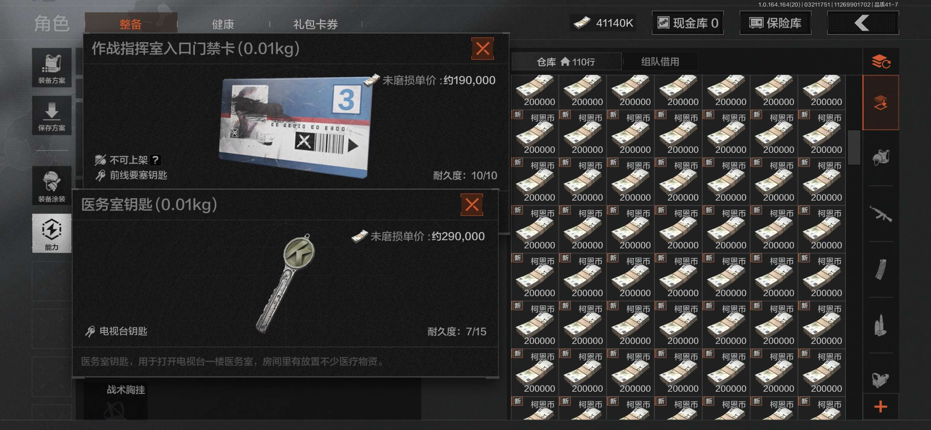
Task: Close the 作战指挥室入口门禁卡 item popup
Action: pos(483,48)
